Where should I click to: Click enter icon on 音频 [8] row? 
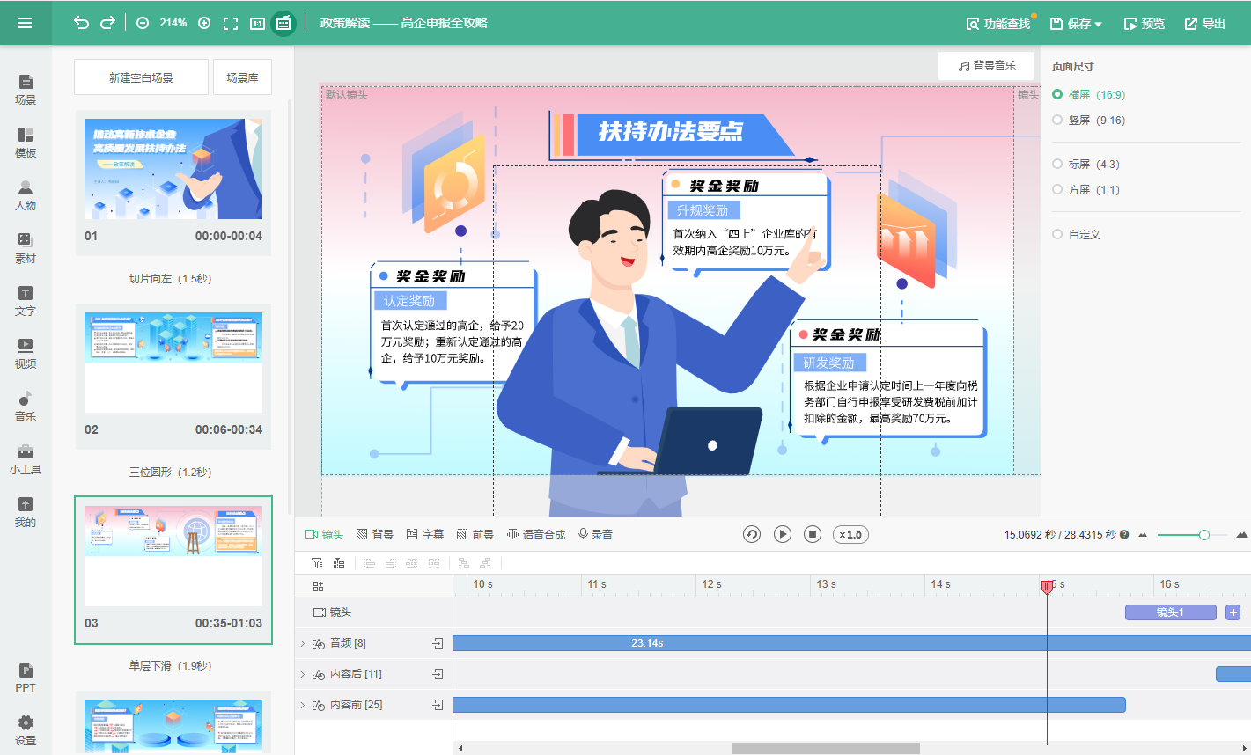pyautogui.click(x=438, y=644)
